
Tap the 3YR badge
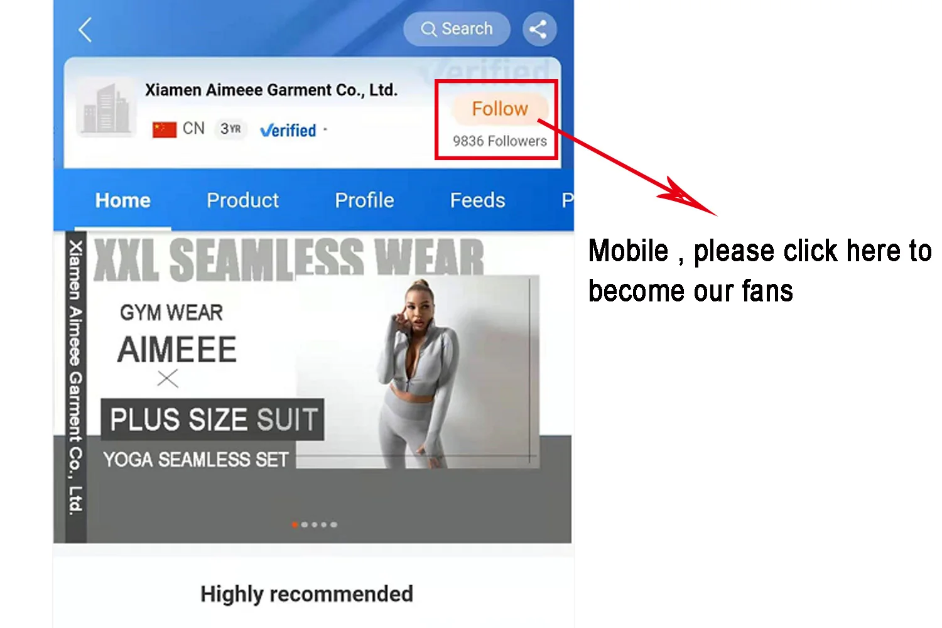[230, 129]
